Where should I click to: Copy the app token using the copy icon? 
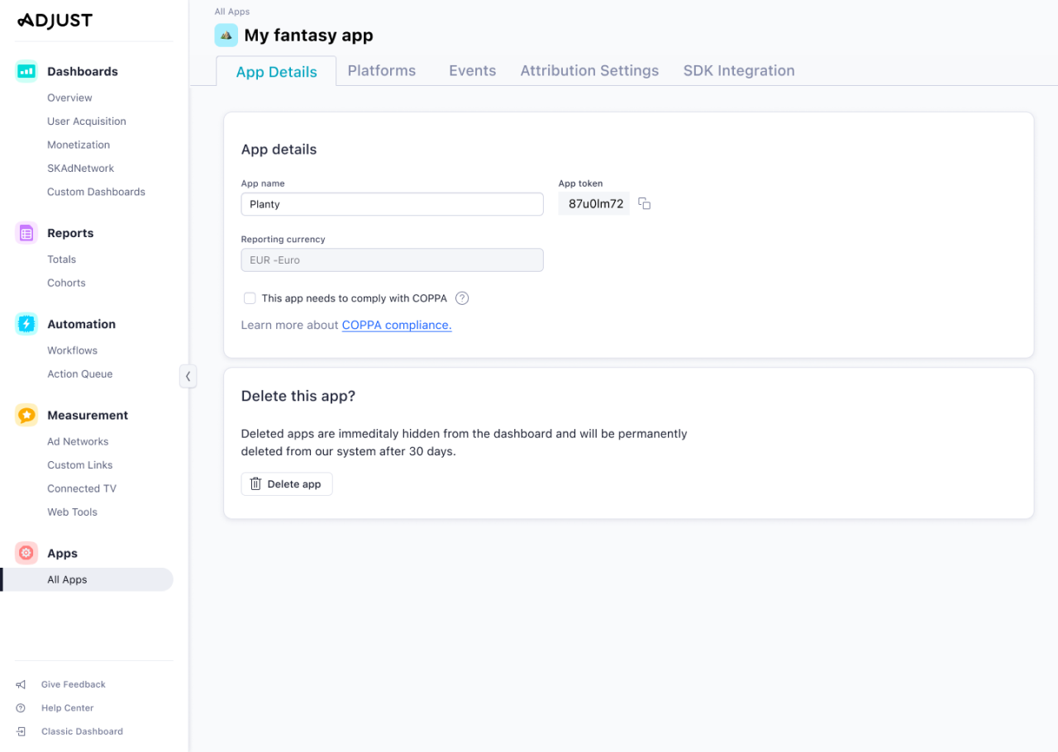click(x=644, y=203)
